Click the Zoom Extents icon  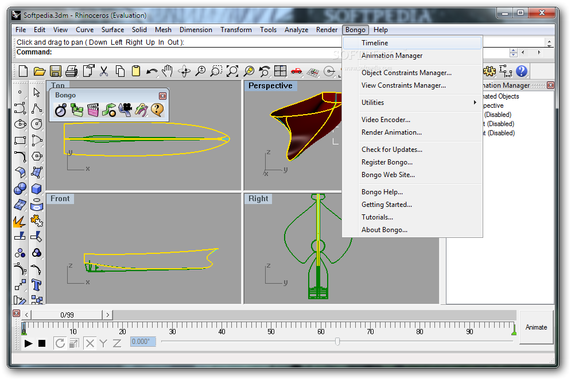[232, 71]
